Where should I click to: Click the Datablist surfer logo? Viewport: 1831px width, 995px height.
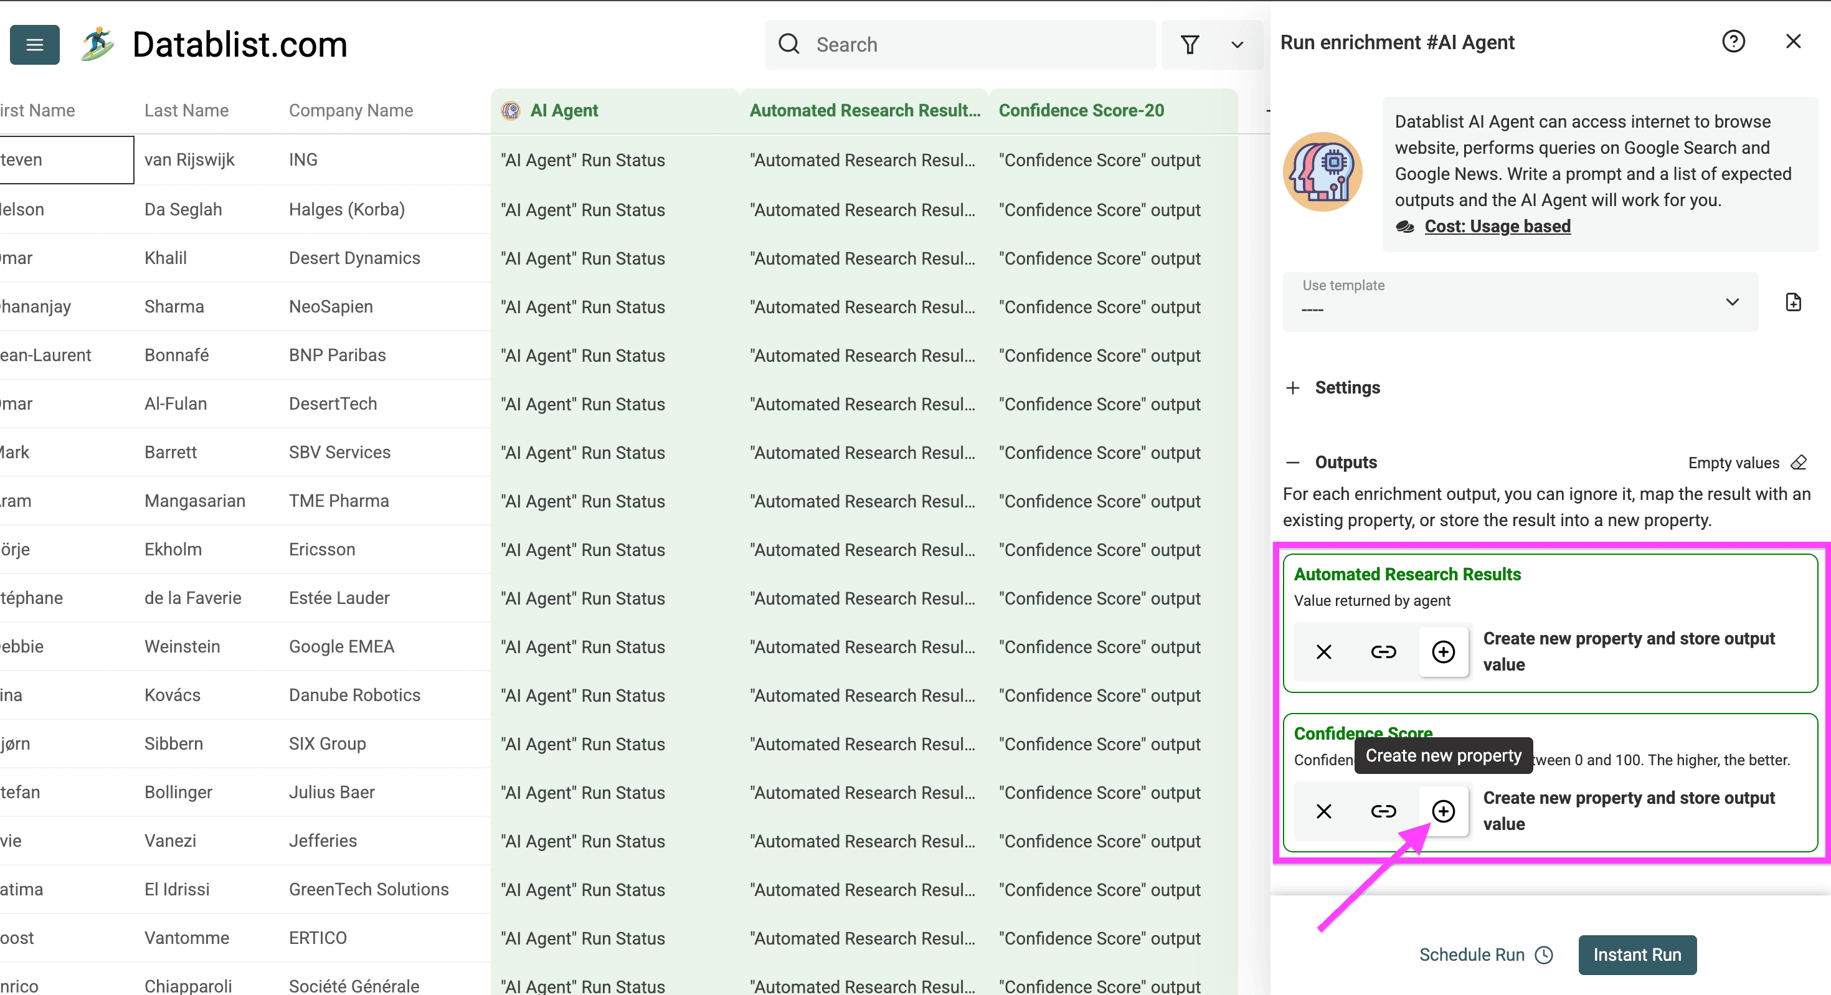97,44
